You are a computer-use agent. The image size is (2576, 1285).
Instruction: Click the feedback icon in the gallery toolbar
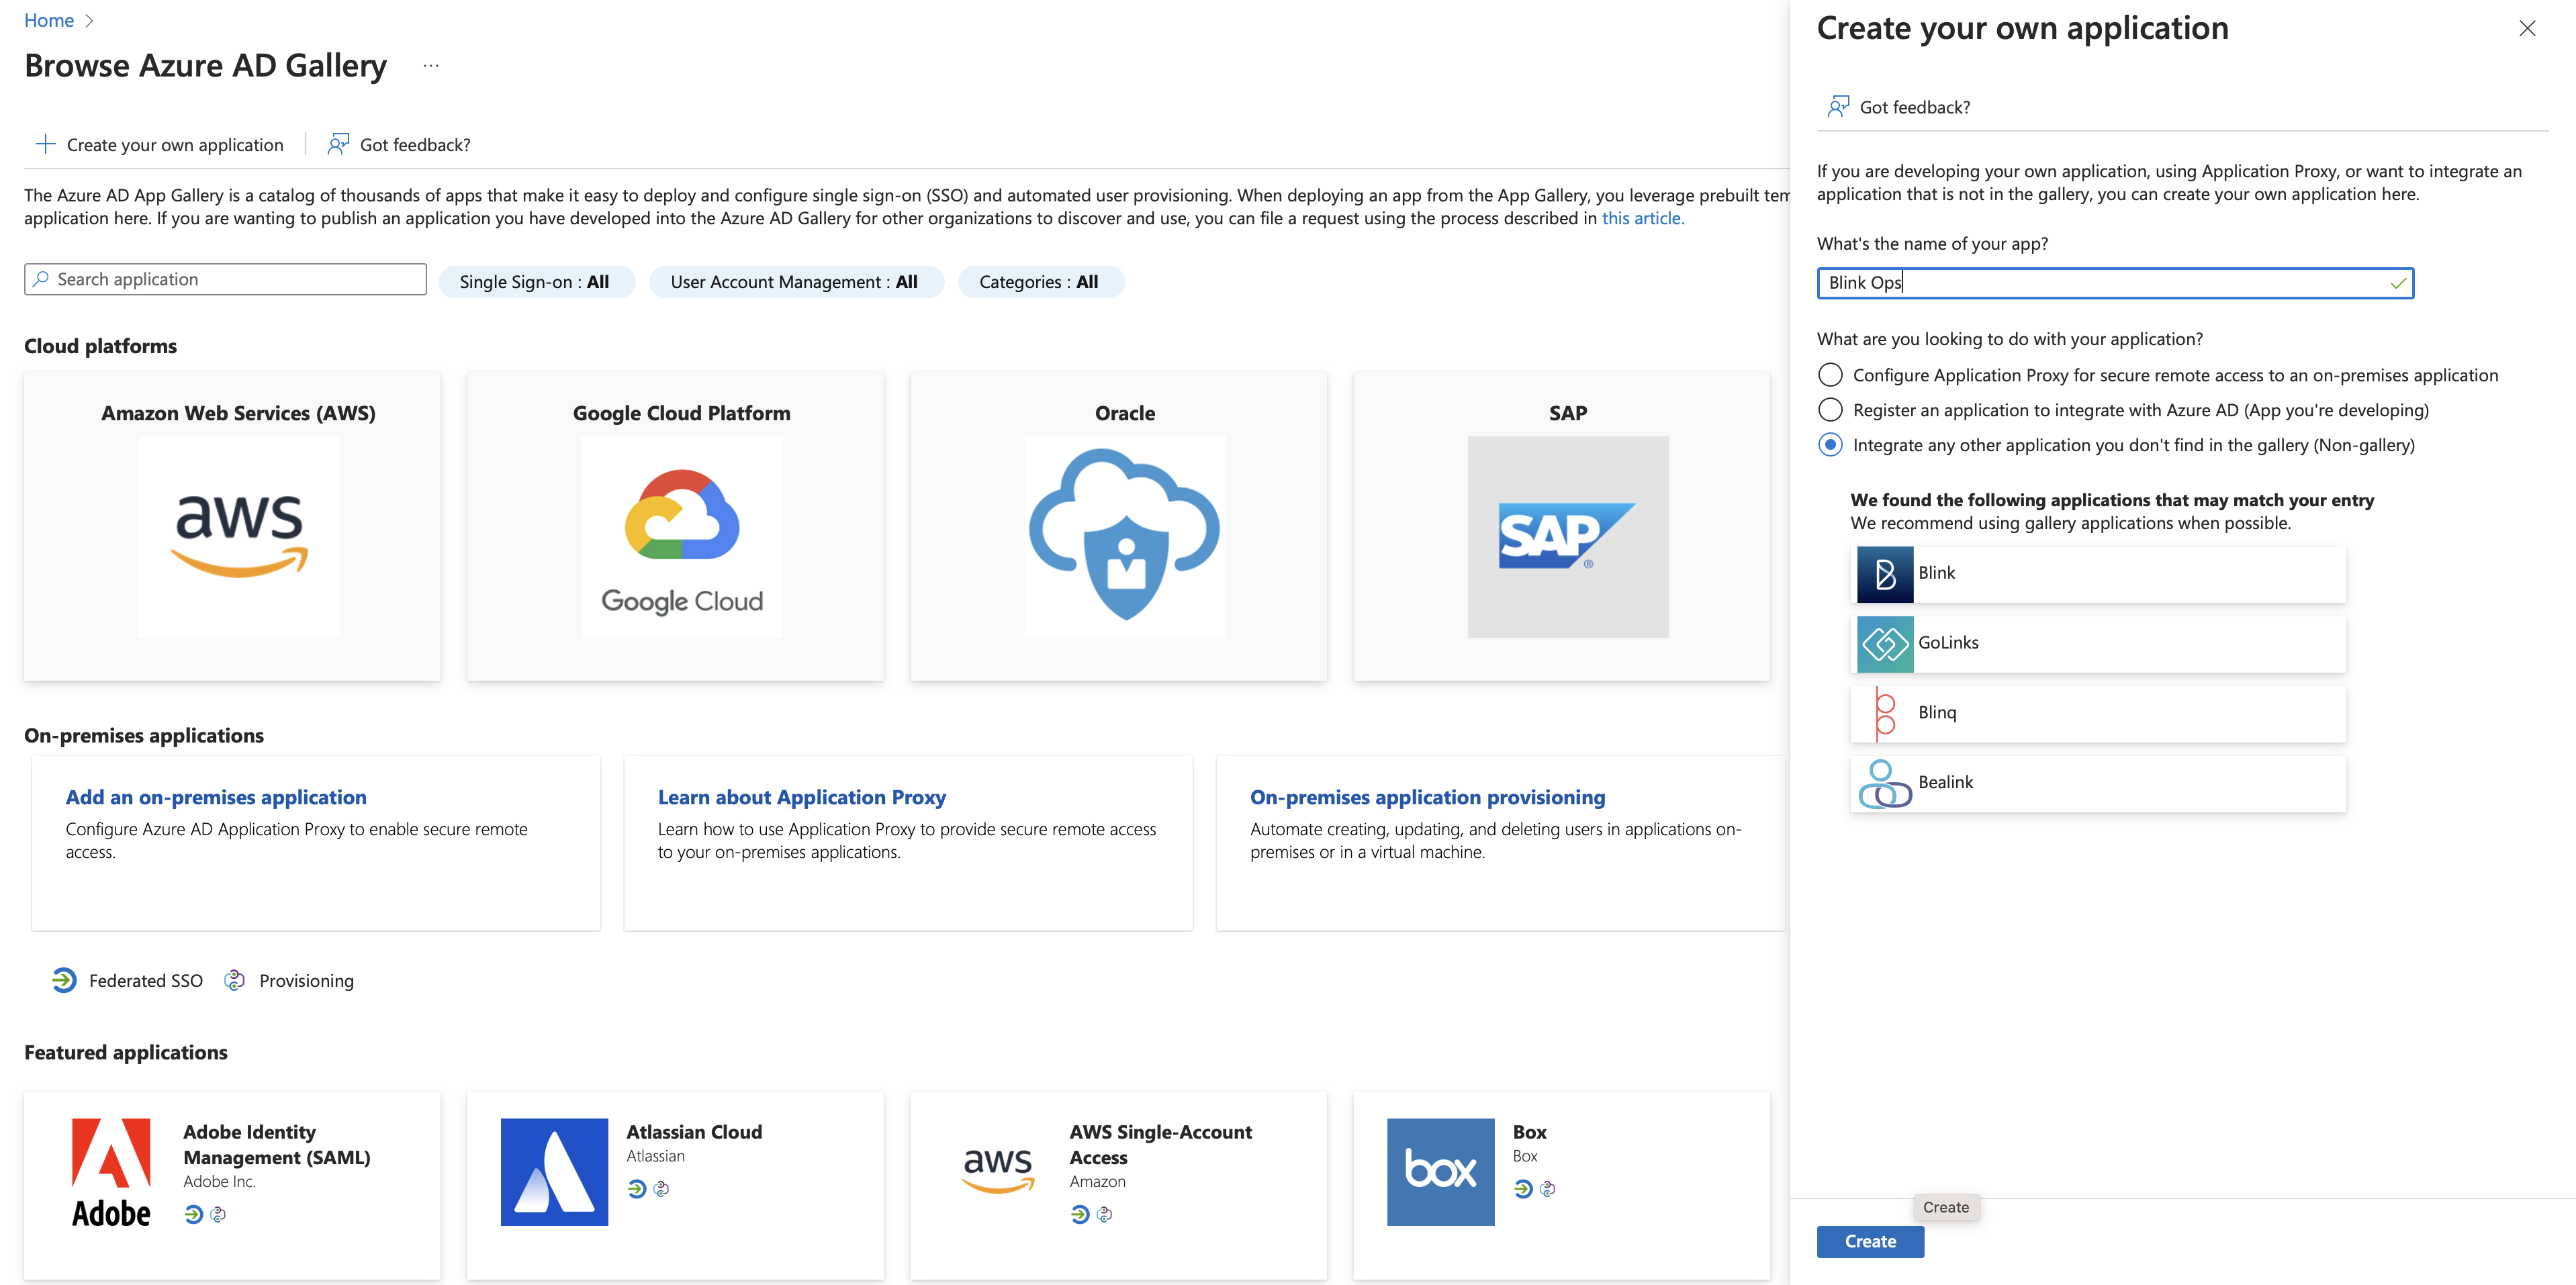[338, 144]
